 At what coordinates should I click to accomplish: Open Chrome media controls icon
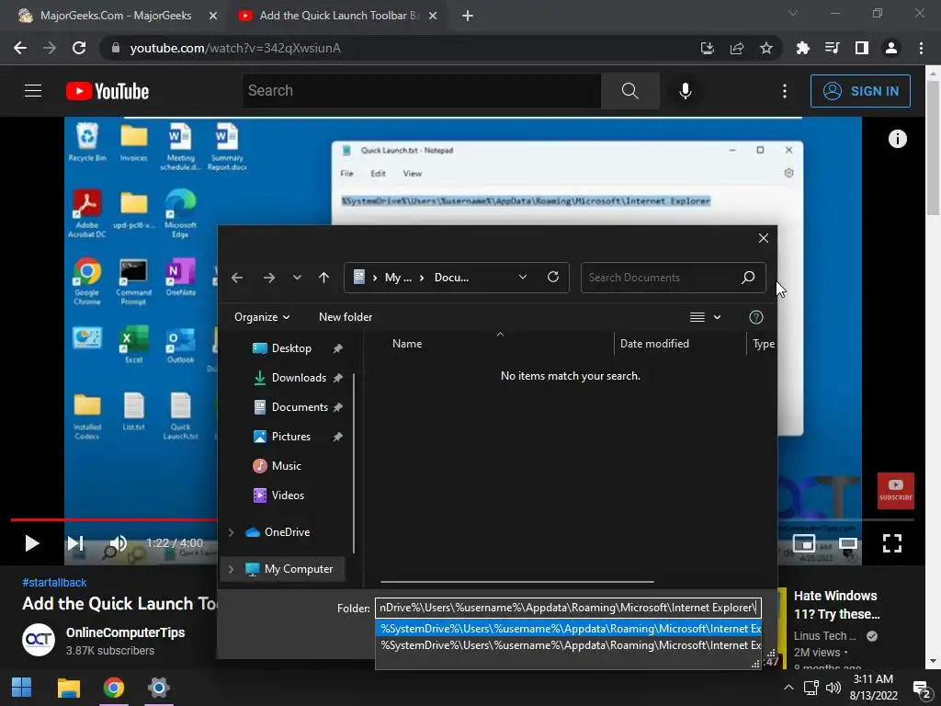832,48
